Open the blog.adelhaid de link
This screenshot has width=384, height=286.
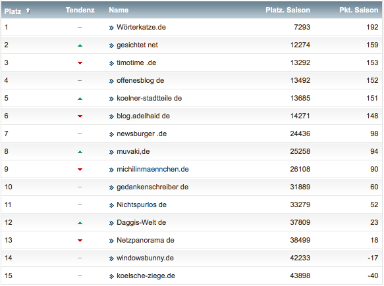pyautogui.click(x=144, y=116)
